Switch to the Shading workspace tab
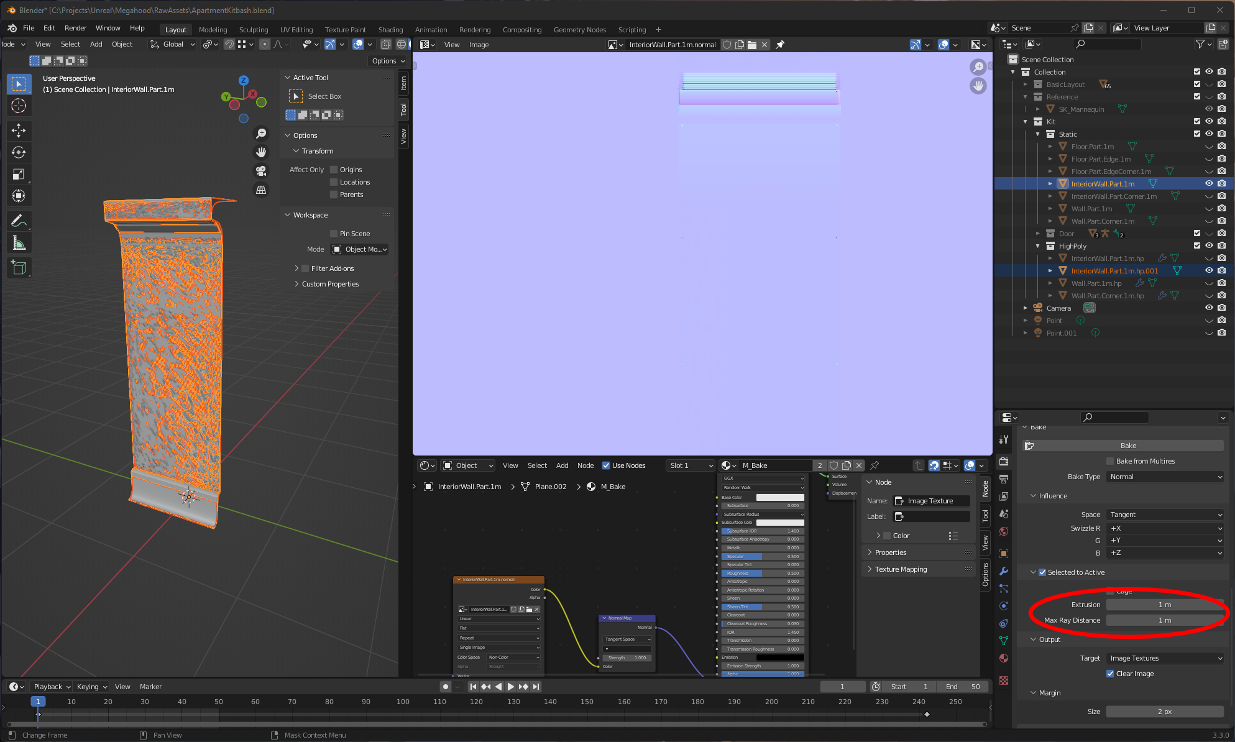This screenshot has height=742, width=1235. (x=389, y=28)
